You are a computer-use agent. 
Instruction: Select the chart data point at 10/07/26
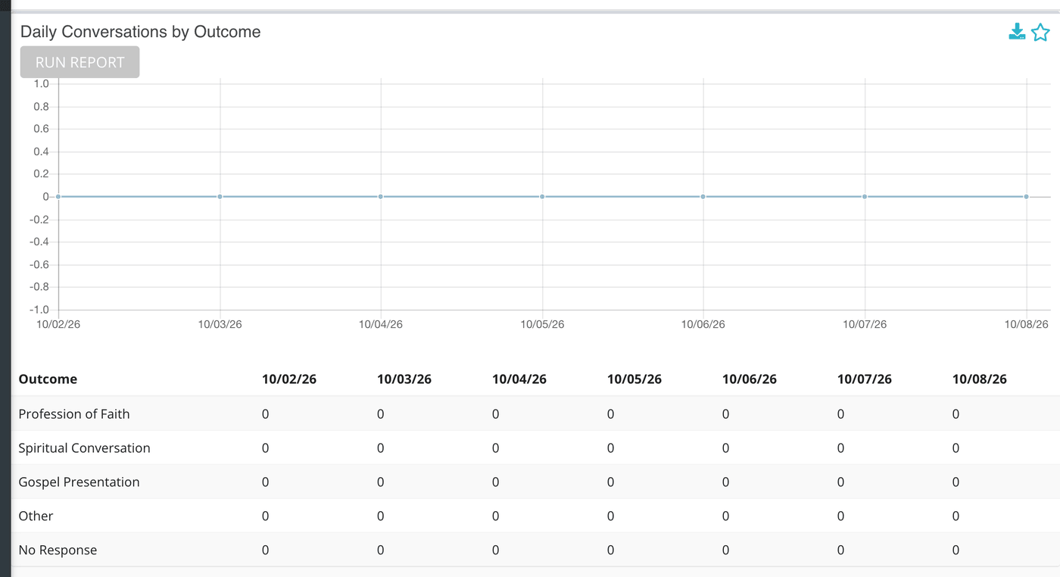(865, 197)
